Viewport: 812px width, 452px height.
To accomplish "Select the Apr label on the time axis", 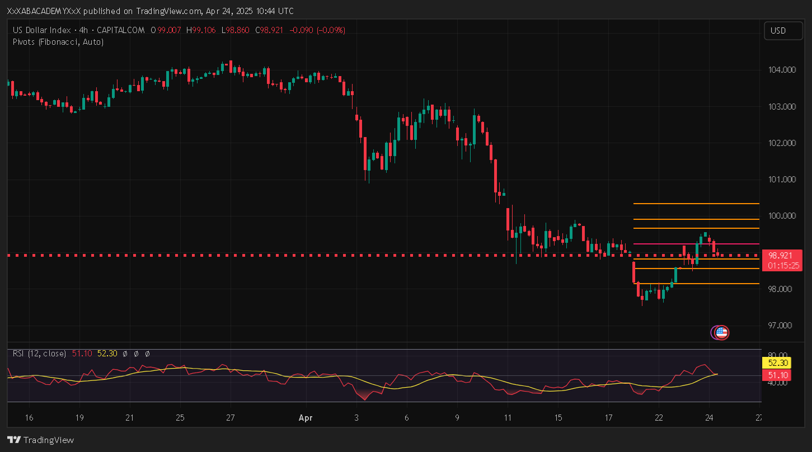I will click(x=306, y=417).
